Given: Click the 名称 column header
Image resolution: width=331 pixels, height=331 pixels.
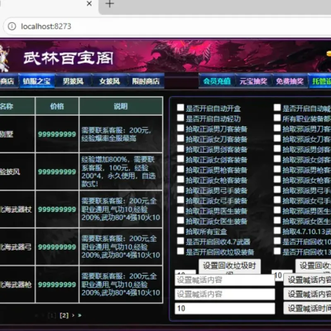Looking at the screenshot, I should point(17,106).
